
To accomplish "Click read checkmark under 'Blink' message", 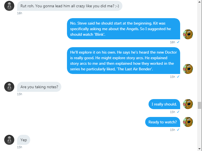I will (x=178, y=42).
